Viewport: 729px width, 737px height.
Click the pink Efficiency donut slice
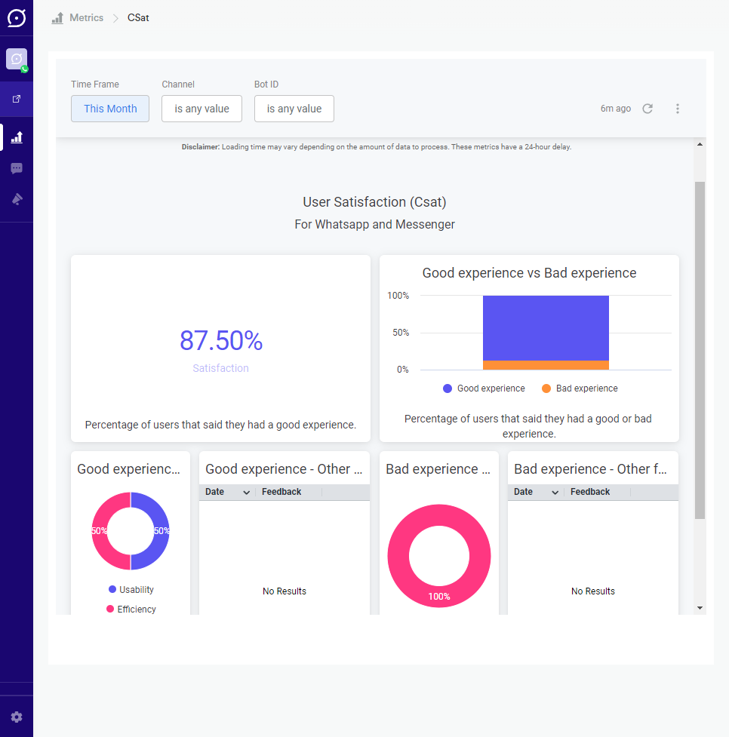100,531
